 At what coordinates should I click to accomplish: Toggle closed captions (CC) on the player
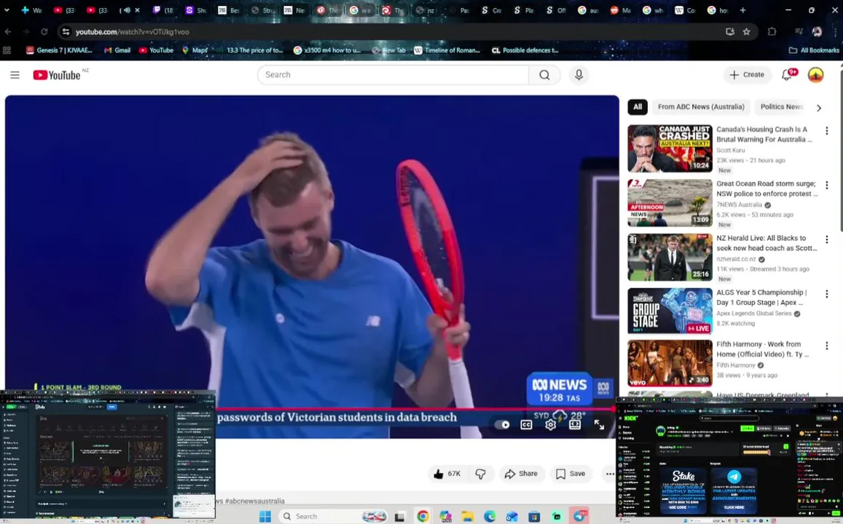tap(526, 425)
